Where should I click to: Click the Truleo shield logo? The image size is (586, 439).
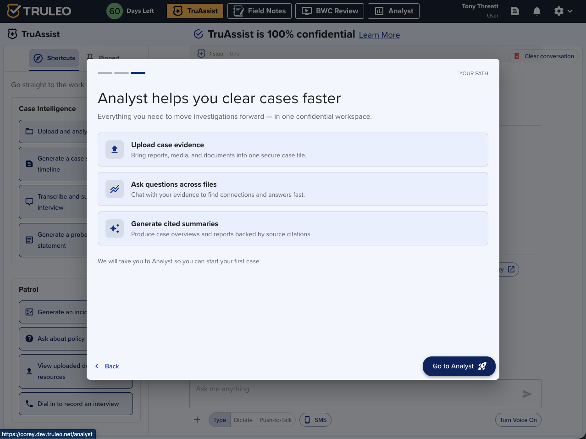13,11
